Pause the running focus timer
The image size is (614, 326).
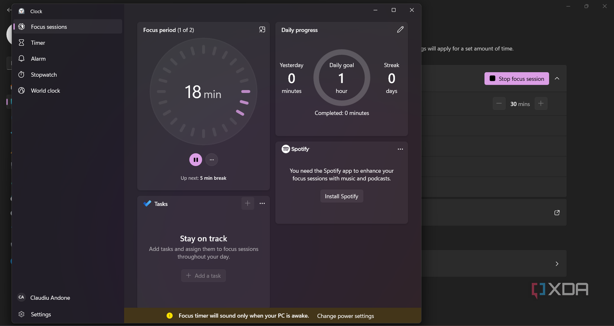coord(196,159)
